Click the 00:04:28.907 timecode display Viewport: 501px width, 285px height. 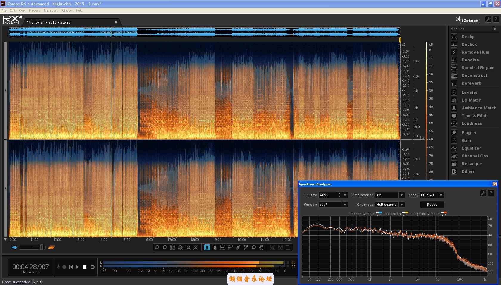click(x=30, y=267)
